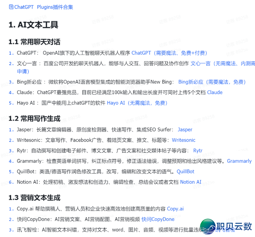The width and height of the screenshot is (255, 237).
Task: Click the text 英语/德语写作润色修改工具
Action: click(70, 172)
